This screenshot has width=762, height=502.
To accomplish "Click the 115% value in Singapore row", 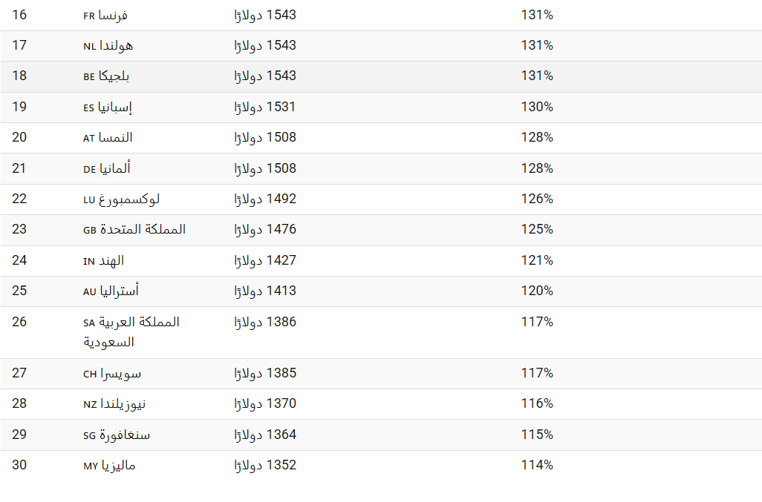I will (537, 435).
